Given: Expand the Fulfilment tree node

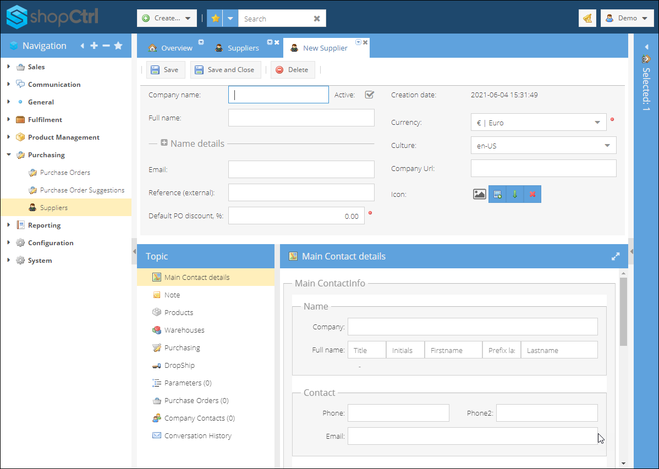Looking at the screenshot, I should point(8,119).
